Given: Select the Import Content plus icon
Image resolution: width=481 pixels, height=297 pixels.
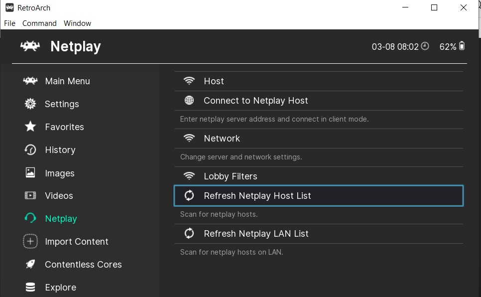Looking at the screenshot, I should tap(30, 241).
